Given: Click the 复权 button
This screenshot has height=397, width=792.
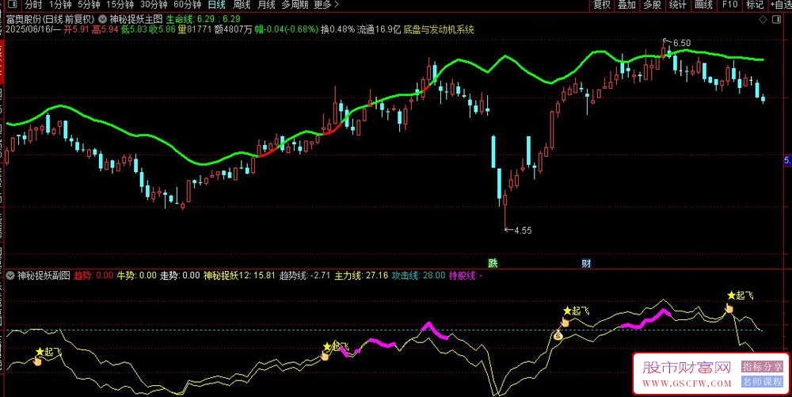Looking at the screenshot, I should point(602,5).
